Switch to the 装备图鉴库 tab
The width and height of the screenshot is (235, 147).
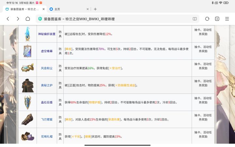point(25,9)
